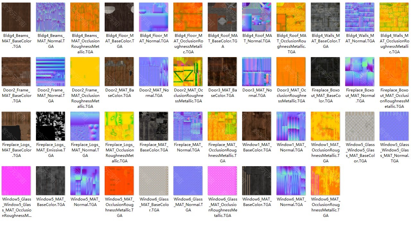Select Window5_Glass_Window5_Glass_MAT_BaseColor.TGA icon

[360, 126]
